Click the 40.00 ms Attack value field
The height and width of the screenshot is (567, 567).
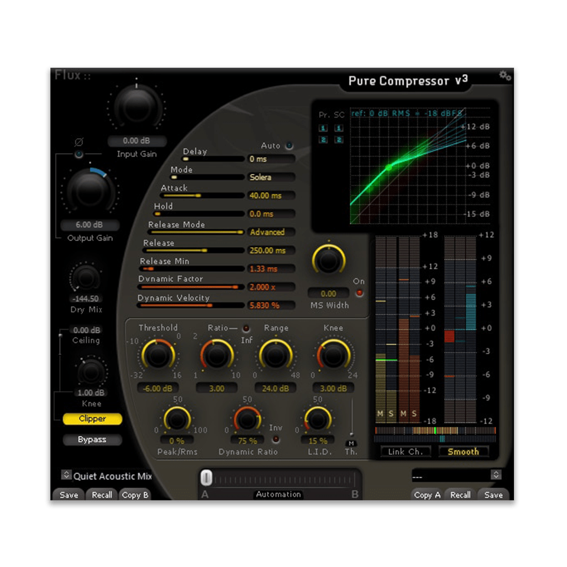[271, 196]
